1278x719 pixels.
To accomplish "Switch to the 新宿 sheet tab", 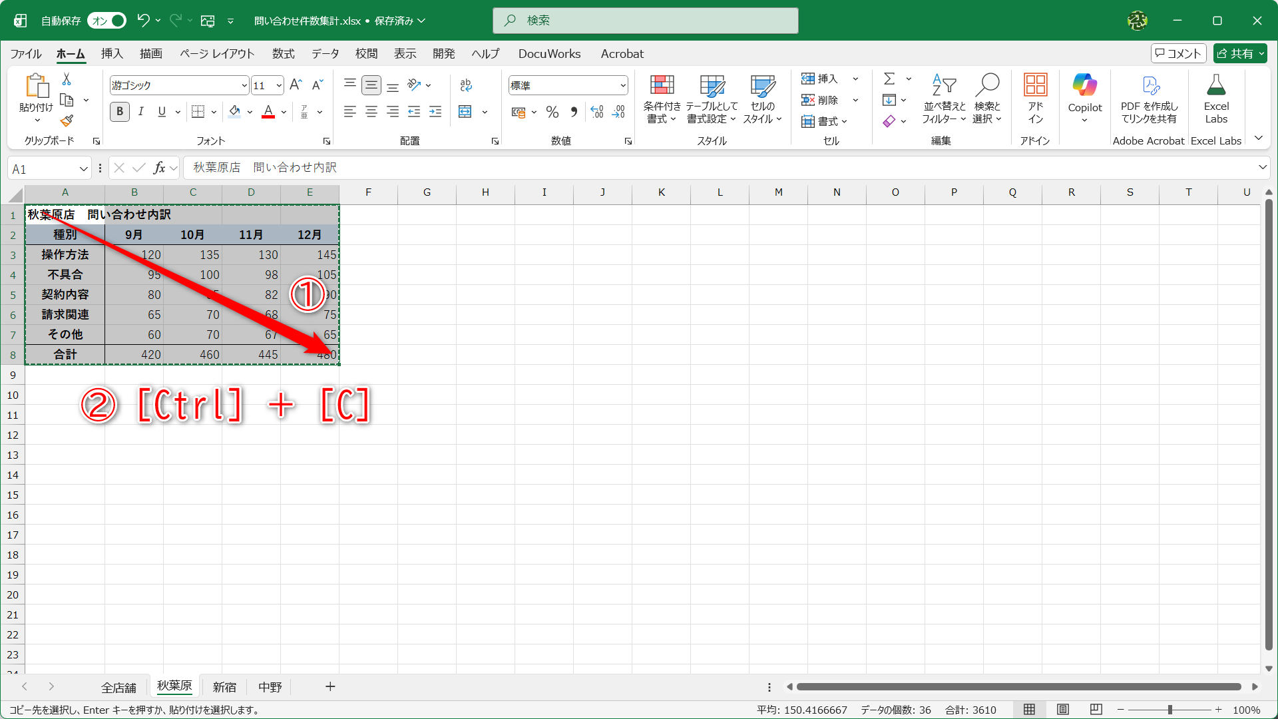I will pos(224,687).
